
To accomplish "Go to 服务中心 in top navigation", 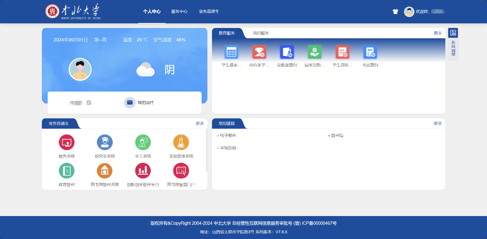I will point(179,11).
